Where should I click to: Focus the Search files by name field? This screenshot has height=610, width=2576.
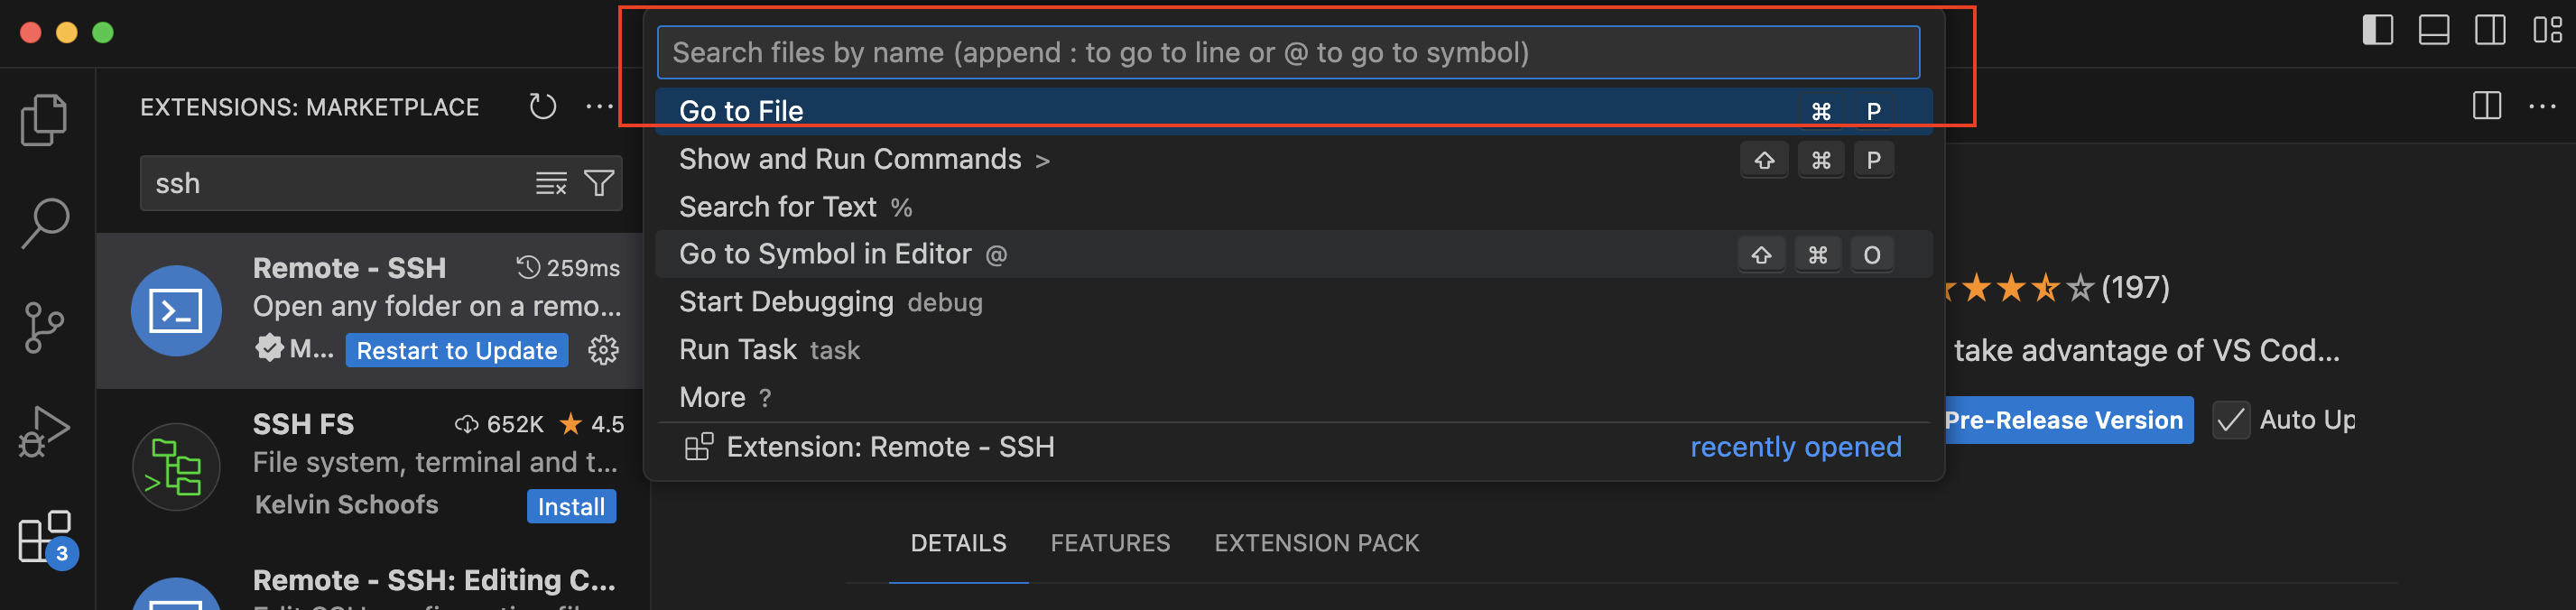[x=1288, y=52]
